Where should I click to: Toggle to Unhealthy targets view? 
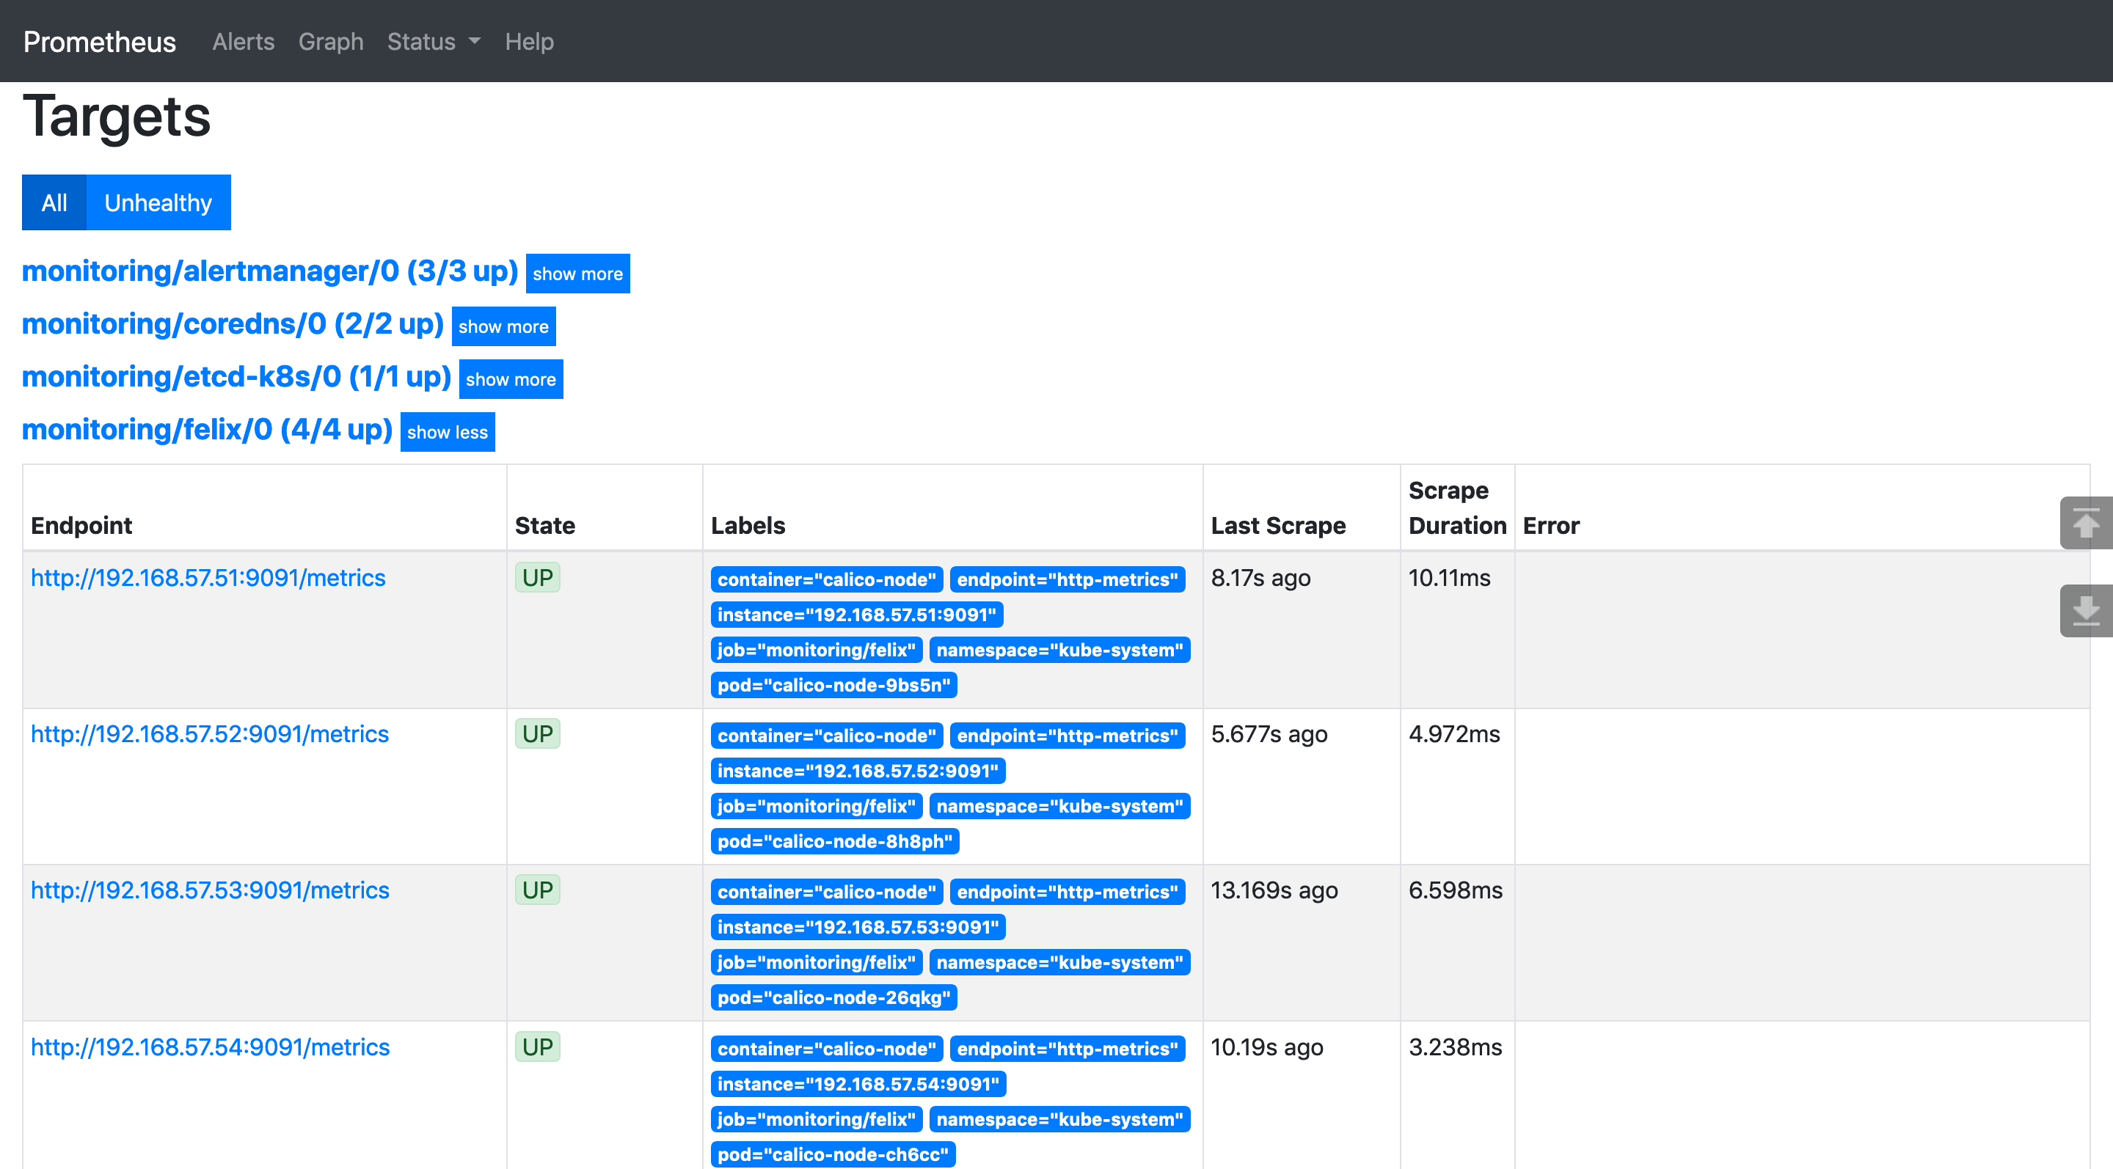(157, 202)
